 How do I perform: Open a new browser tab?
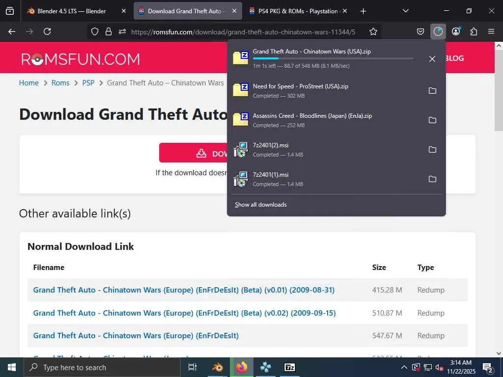[363, 11]
